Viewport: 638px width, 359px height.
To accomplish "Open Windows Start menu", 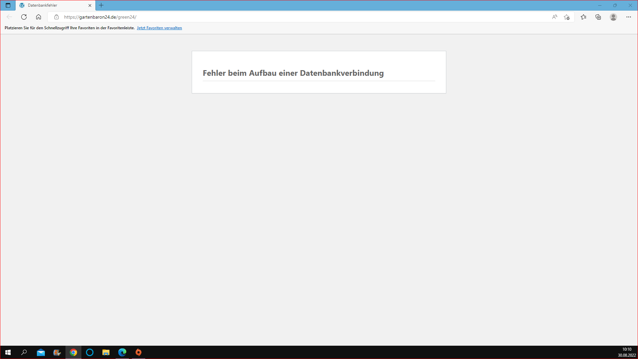I will 8,352.
